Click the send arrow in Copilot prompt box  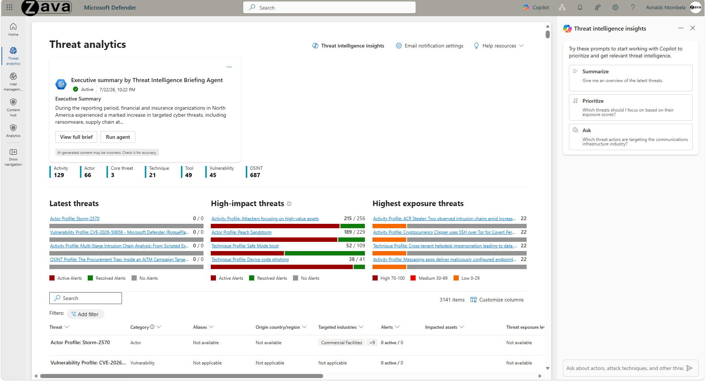click(x=689, y=368)
